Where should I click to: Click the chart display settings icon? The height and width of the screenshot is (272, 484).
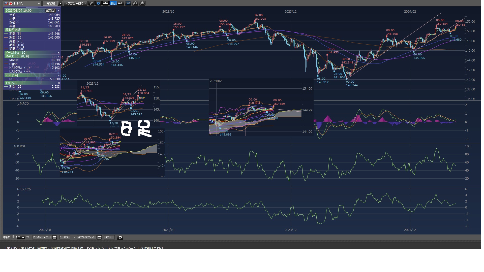pyautogui.click(x=128, y=3)
